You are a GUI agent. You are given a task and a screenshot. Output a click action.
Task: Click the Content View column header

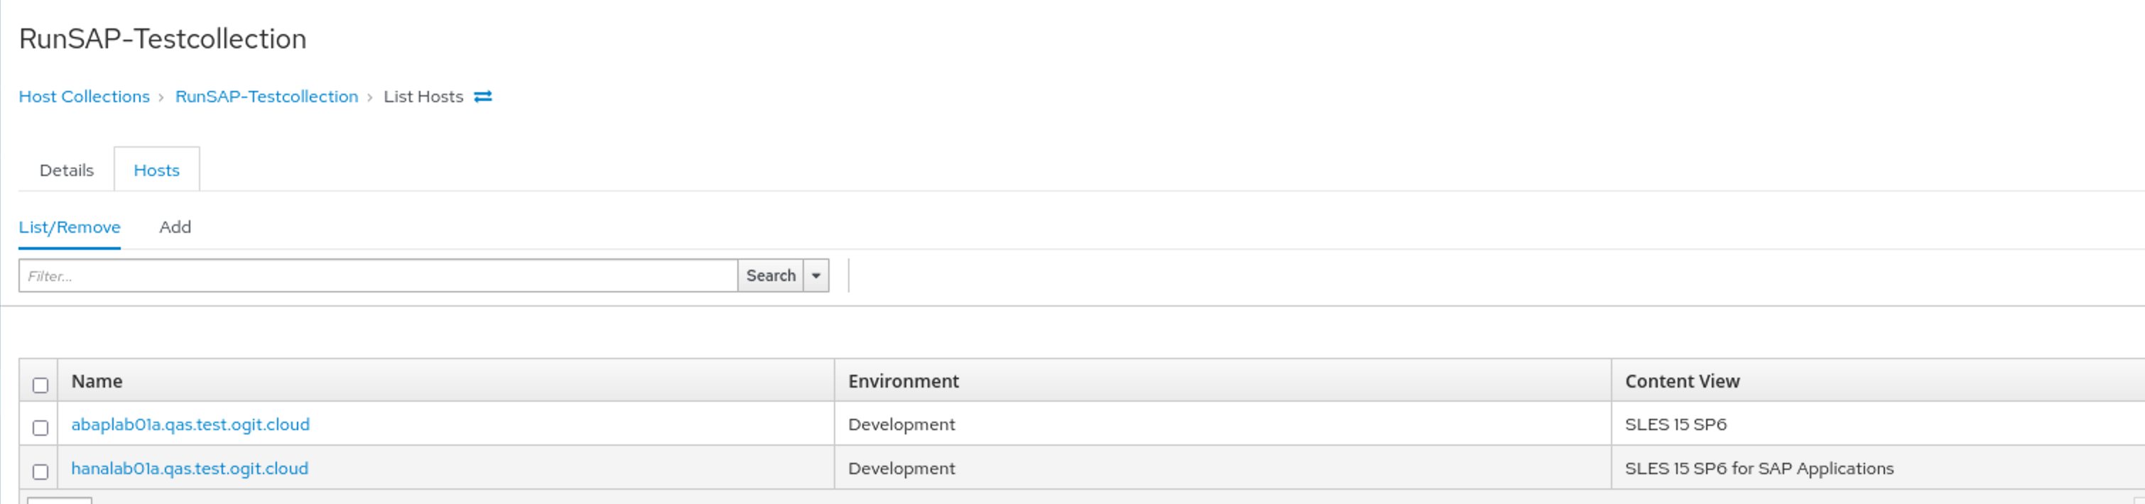(1682, 382)
